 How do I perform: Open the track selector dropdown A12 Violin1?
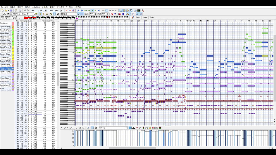coord(22,14)
